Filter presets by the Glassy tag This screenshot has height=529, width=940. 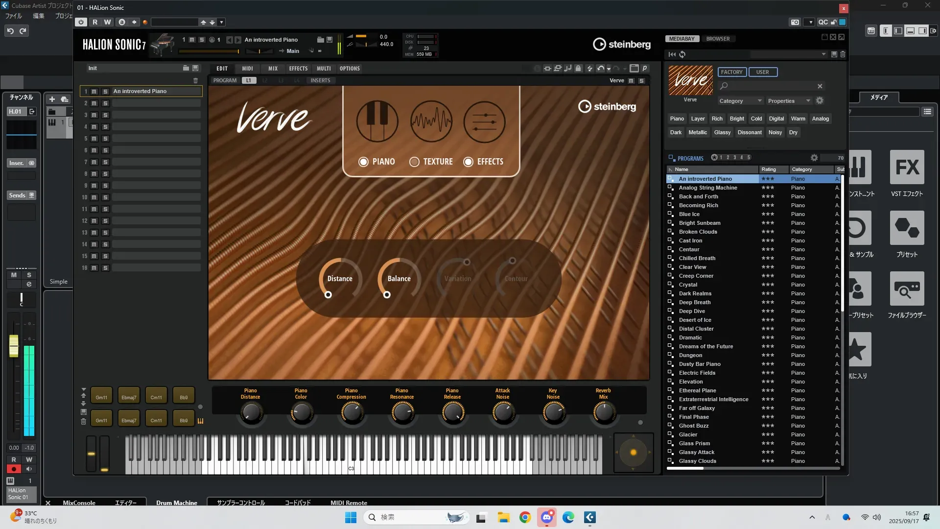coord(722,132)
